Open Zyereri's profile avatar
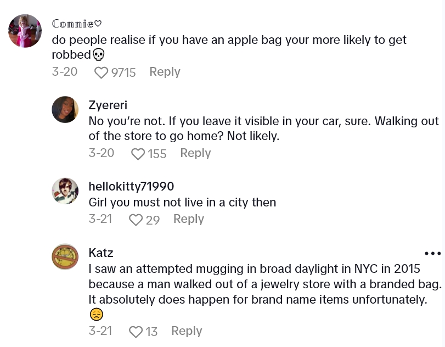 (65, 109)
